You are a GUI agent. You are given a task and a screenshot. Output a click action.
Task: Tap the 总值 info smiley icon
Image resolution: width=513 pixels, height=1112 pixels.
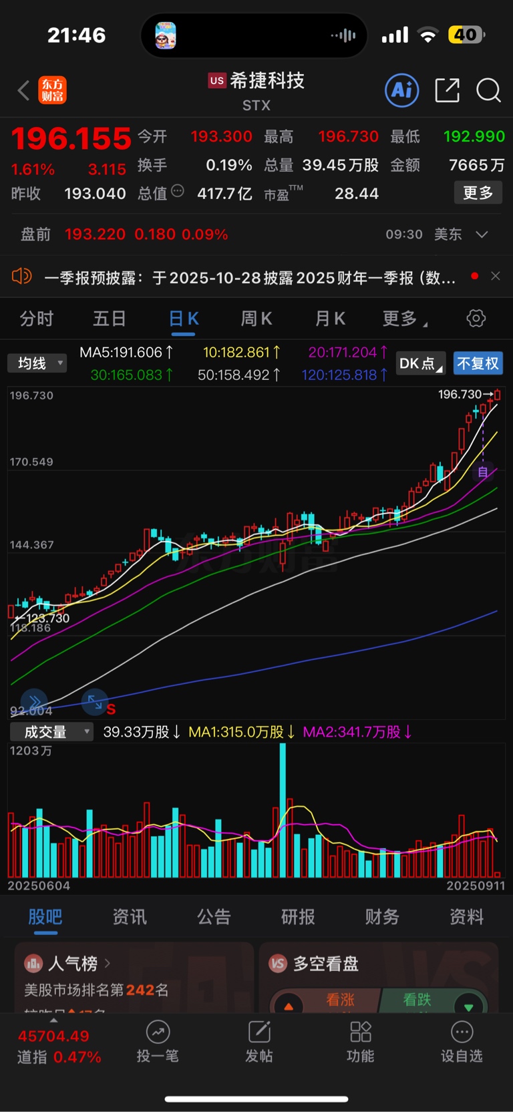[x=178, y=191]
